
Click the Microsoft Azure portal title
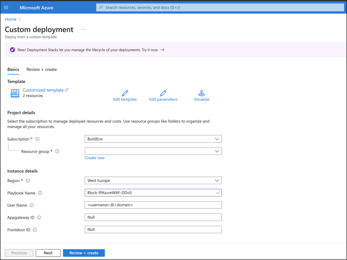(36, 8)
